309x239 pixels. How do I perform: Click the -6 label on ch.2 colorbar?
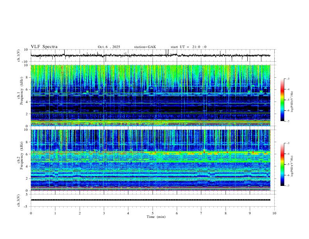(288, 175)
